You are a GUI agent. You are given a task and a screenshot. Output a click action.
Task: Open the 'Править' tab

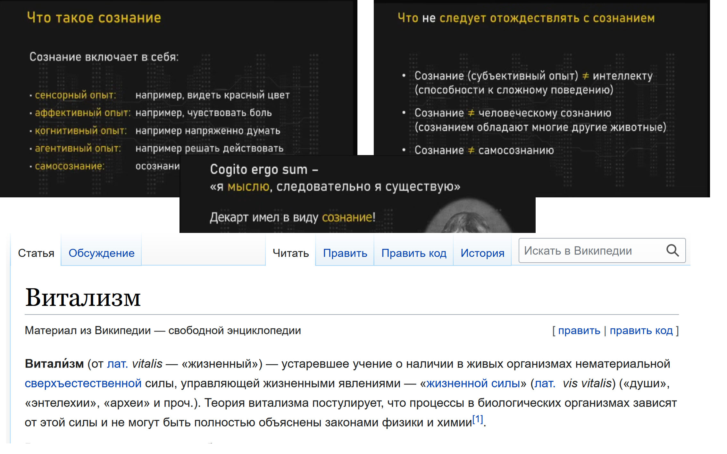[x=345, y=253]
